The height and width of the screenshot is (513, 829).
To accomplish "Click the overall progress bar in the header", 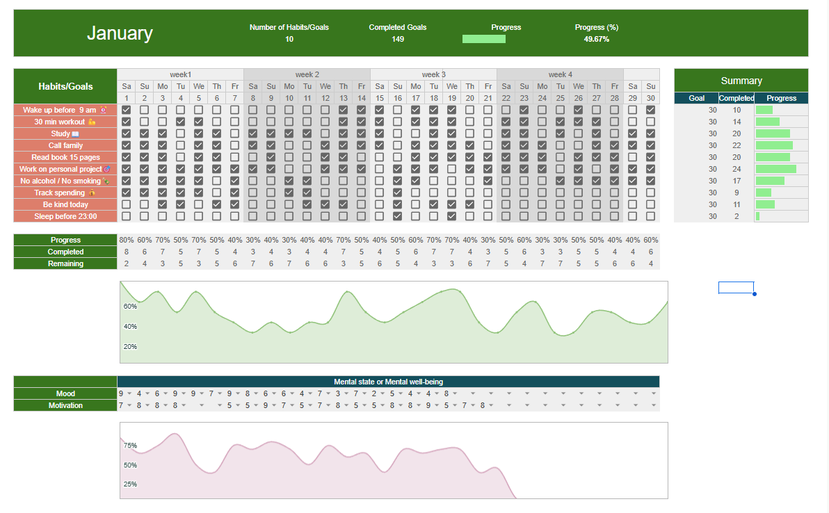I will 484,39.
